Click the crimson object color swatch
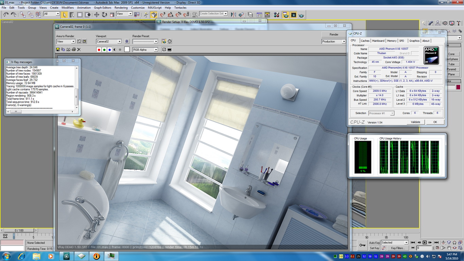Viewport: 464px width, 261px height. (458, 87)
